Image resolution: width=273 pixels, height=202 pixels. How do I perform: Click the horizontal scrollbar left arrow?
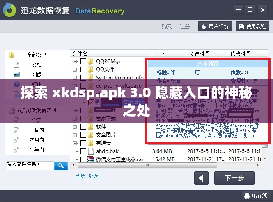point(73,166)
